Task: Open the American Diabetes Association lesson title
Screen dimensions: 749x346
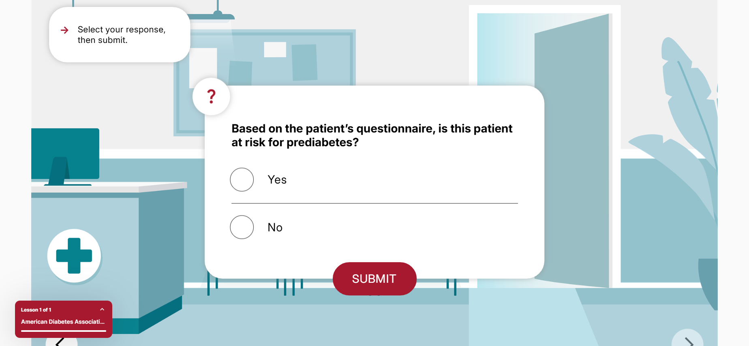Action: click(63, 322)
